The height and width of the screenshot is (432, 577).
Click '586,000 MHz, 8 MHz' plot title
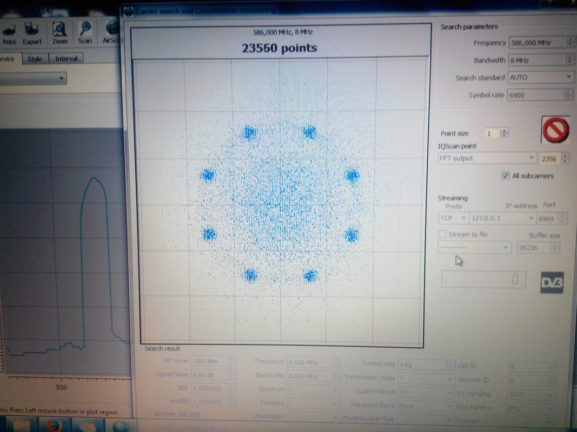click(283, 32)
